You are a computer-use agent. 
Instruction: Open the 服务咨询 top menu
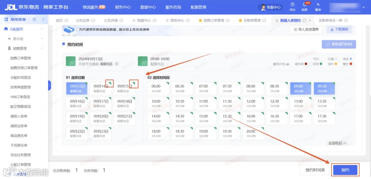pos(173,7)
